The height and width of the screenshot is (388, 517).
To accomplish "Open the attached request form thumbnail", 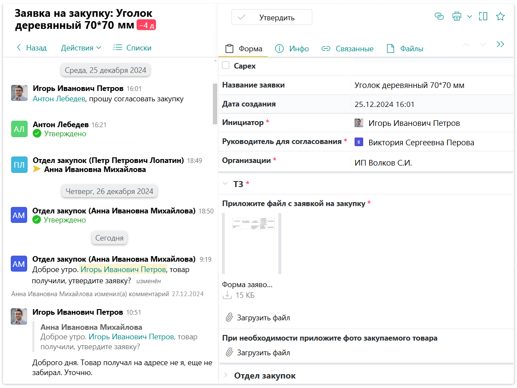I will pos(251,243).
